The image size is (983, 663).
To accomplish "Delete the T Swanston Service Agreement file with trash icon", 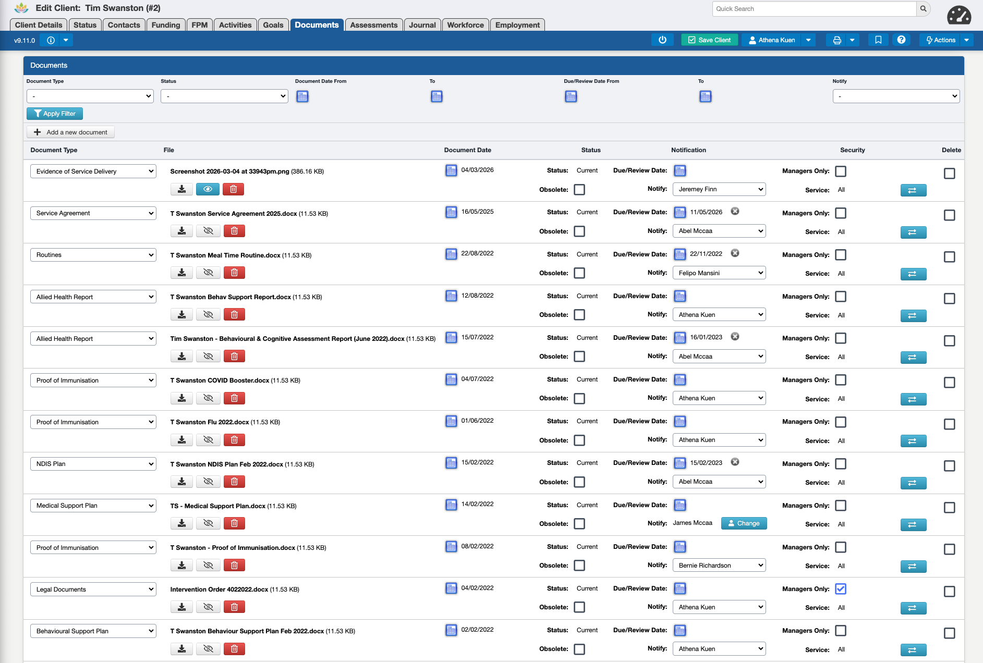I will tap(234, 231).
